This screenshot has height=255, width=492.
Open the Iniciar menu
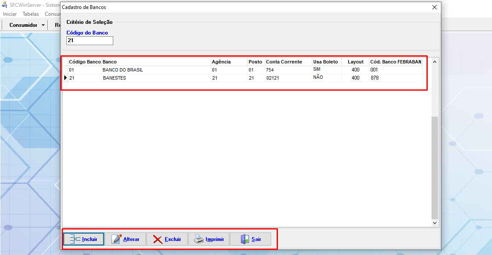click(10, 14)
